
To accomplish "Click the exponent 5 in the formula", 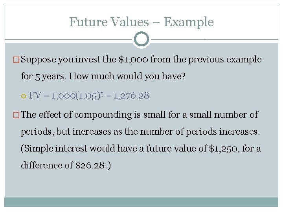I will coord(102,94).
